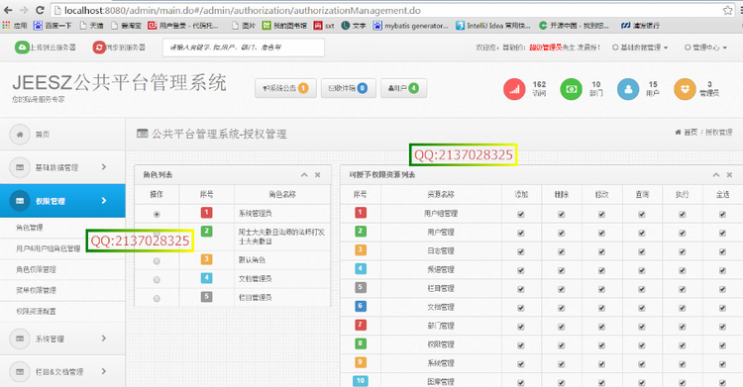Screen dimensions: 743x387
Task: Expand 栏目&文档管理 with its sidebar chevron
Action: pyautogui.click(x=104, y=371)
